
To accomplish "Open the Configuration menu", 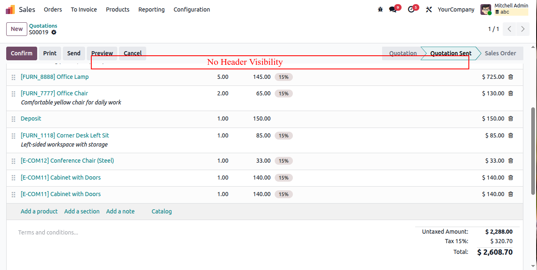I will (192, 9).
